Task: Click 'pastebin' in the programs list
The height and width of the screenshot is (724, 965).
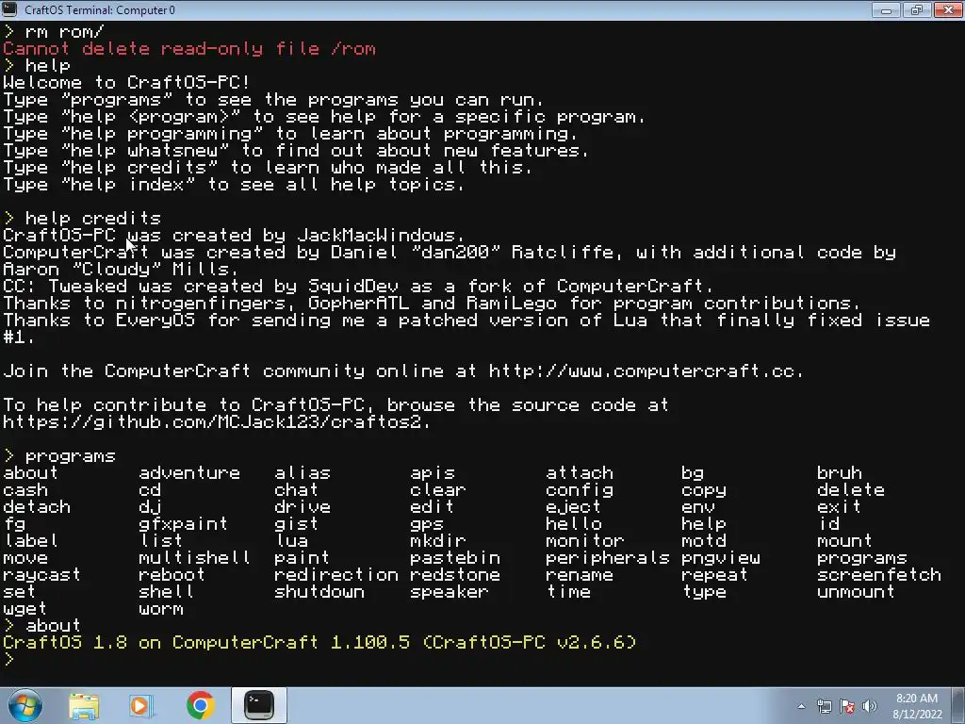Action: tap(455, 558)
